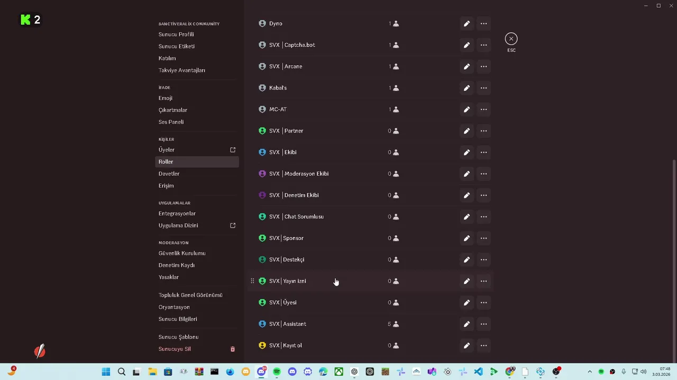Click the SVX | Yayın izni role name
The width and height of the screenshot is (677, 380).
point(288,281)
